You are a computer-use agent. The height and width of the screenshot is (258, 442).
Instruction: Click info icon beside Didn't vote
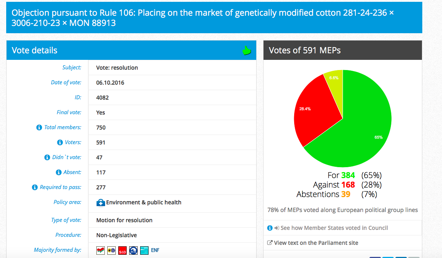[47, 157]
